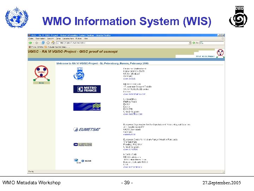Open the Aktuelle Nachrichten bookmark
The width and height of the screenshot is (254, 191).
pyautogui.click(x=56, y=47)
